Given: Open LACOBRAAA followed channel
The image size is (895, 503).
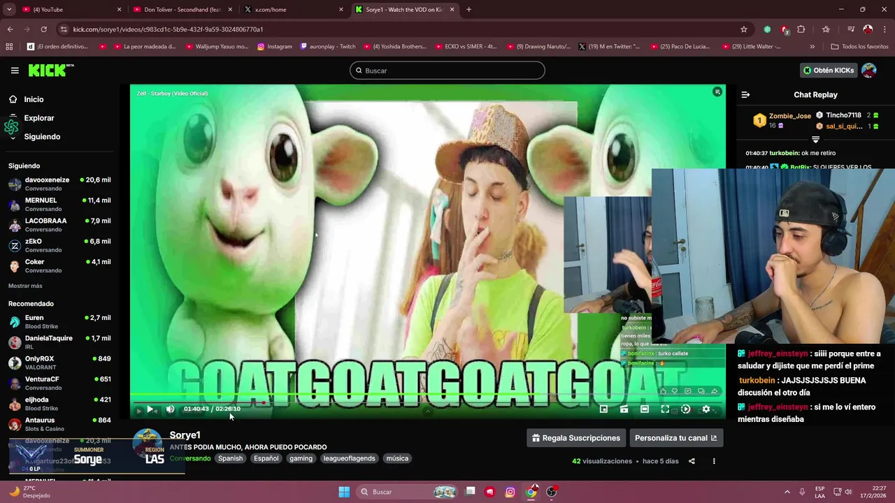Looking at the screenshot, I should (x=59, y=224).
